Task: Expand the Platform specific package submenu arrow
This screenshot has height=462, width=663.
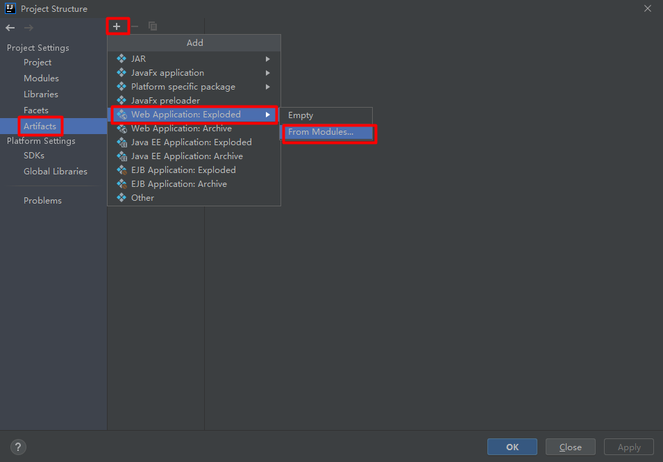Action: pos(268,87)
